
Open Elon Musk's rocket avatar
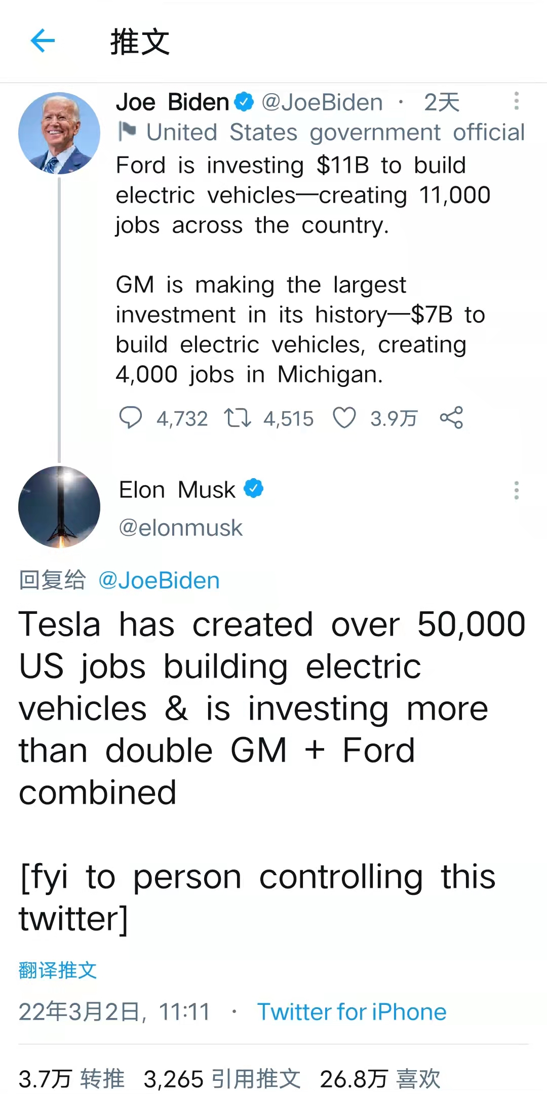click(59, 507)
